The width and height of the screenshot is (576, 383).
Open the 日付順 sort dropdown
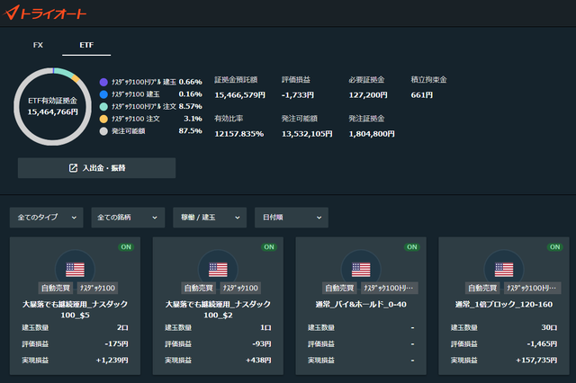pos(292,218)
